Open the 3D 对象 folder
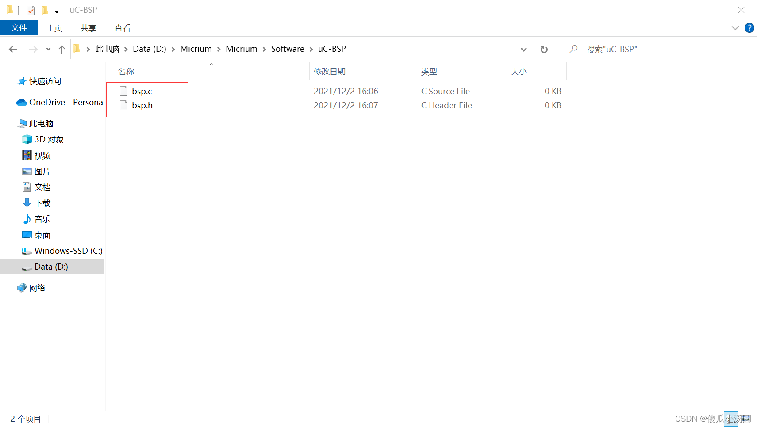757x427 pixels. click(x=49, y=139)
